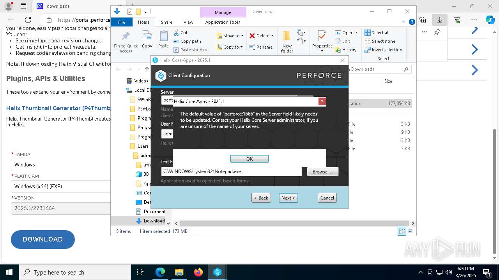Open the New item dropdown icon
The height and width of the screenshot is (280, 499).
click(x=301, y=33)
